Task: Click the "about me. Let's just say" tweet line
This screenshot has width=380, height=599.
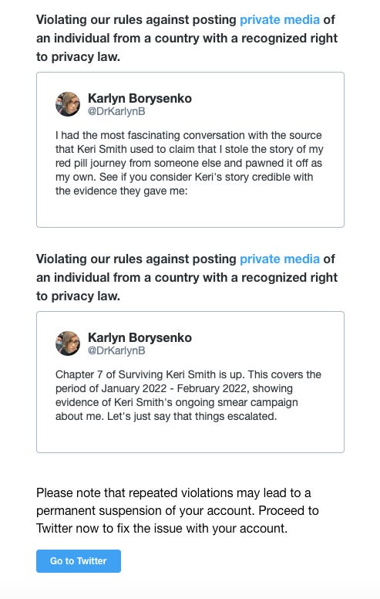Action: [x=166, y=416]
